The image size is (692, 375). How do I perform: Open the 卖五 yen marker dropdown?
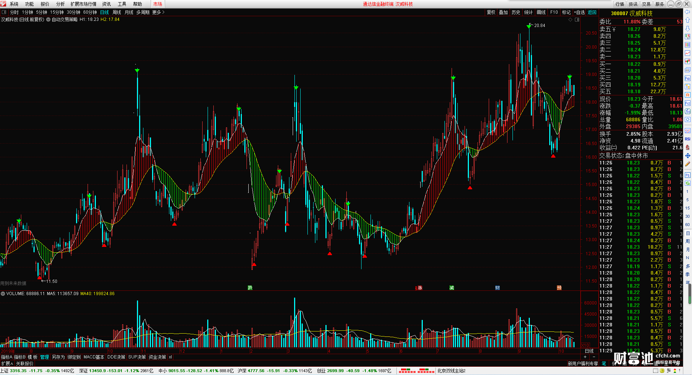(614, 29)
